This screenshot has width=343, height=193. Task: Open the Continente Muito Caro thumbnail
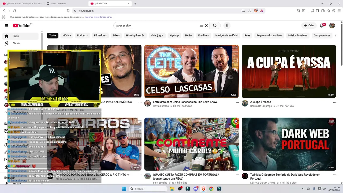click(x=191, y=144)
